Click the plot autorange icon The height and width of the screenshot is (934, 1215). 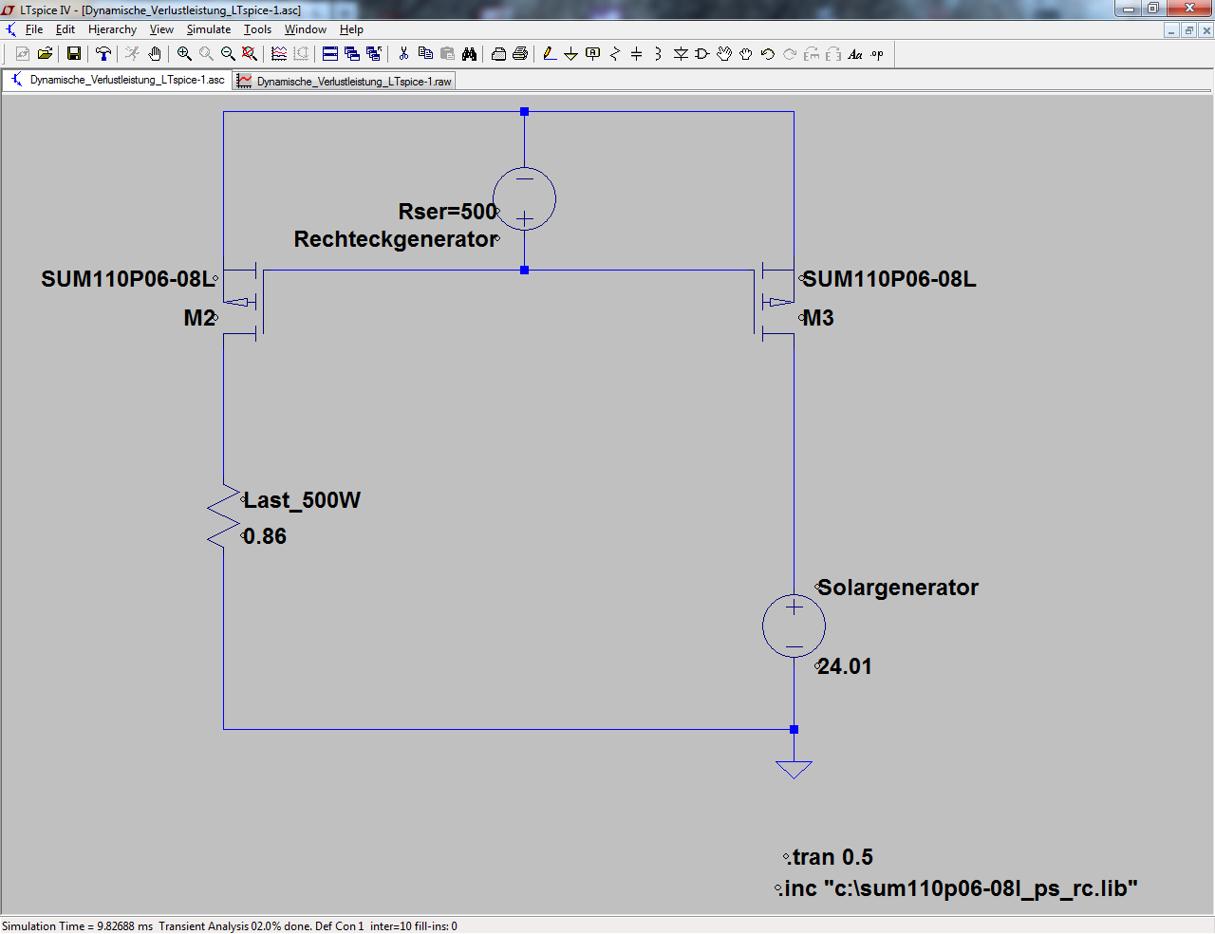point(279,54)
